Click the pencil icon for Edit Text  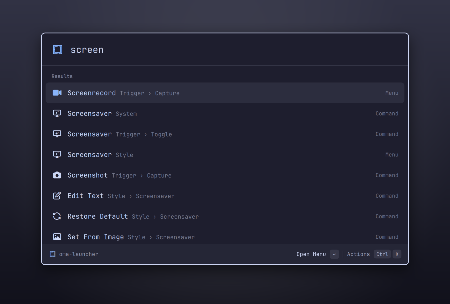pyautogui.click(x=57, y=196)
